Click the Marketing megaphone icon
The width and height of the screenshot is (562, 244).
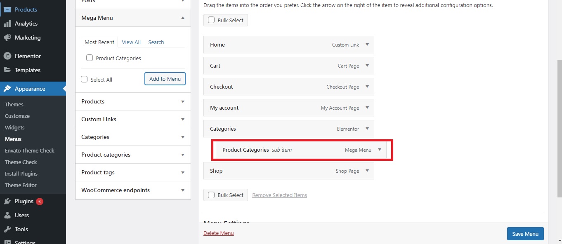coord(7,38)
